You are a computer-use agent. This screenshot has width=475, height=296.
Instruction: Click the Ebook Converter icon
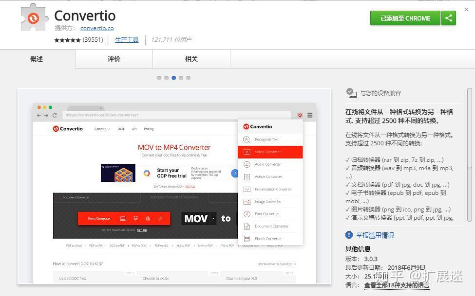[247, 239]
